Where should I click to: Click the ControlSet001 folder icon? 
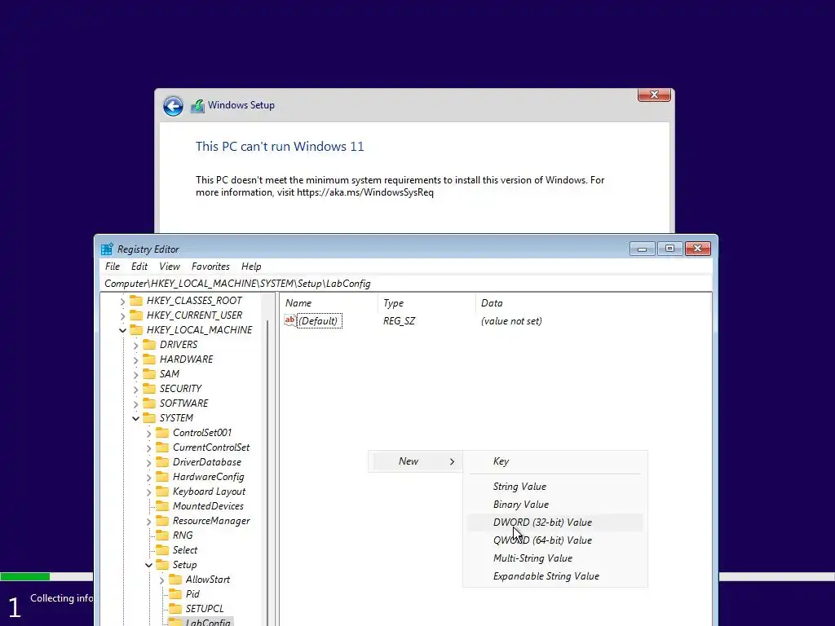coord(162,433)
